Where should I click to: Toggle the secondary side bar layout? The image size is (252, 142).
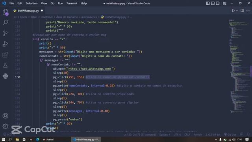tap(218, 3)
